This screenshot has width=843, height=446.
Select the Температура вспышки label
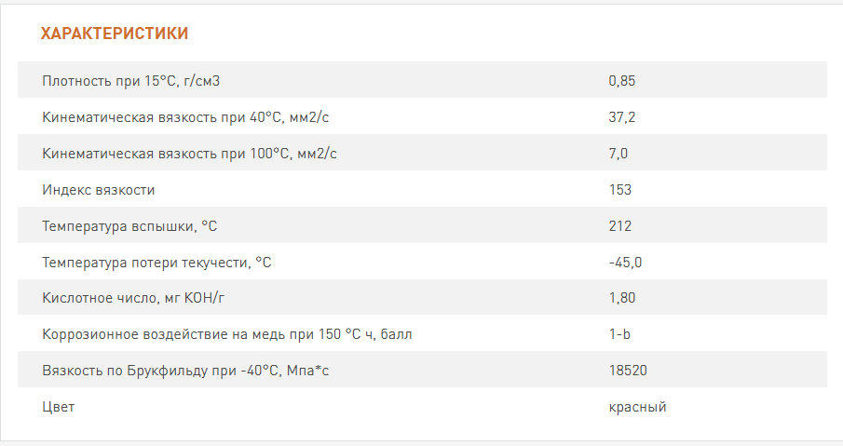pyautogui.click(x=129, y=226)
